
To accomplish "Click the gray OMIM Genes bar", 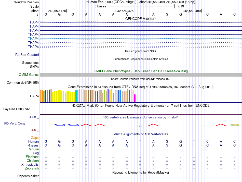I will (x=141, y=75).
